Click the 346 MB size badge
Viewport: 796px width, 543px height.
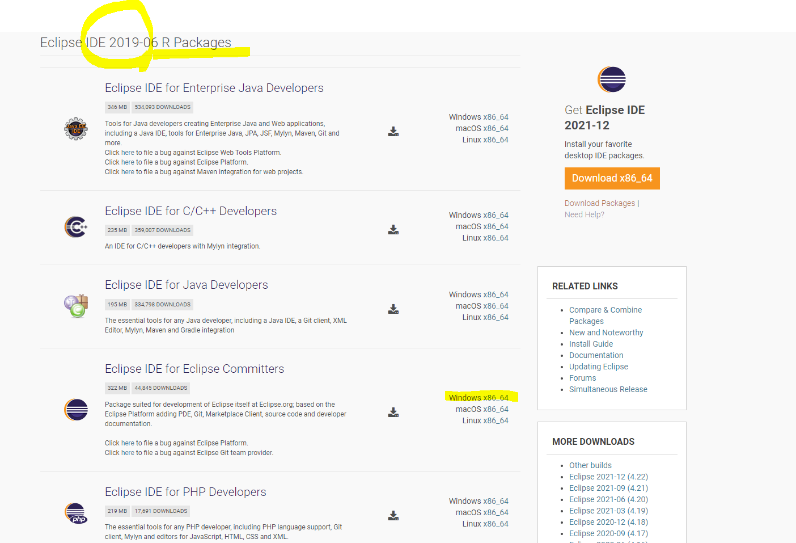[x=117, y=107]
